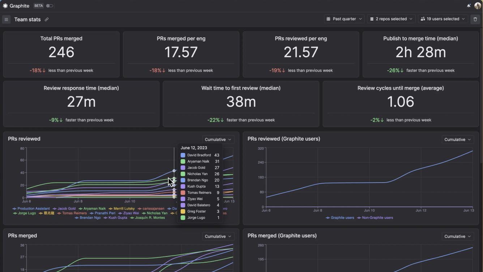Click the trash icon in the filter bar
Image resolution: width=483 pixels, height=272 pixels.
coord(475,19)
